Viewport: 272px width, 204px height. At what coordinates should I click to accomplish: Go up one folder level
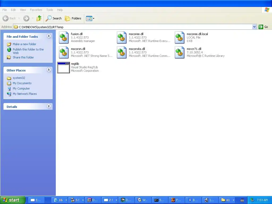(39, 18)
